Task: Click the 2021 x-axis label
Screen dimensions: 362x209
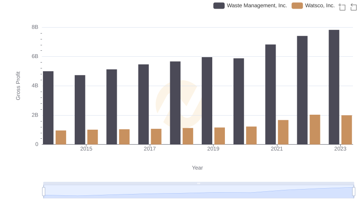Action: 277,149
